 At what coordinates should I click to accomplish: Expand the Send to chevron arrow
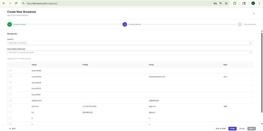pos(250,43)
